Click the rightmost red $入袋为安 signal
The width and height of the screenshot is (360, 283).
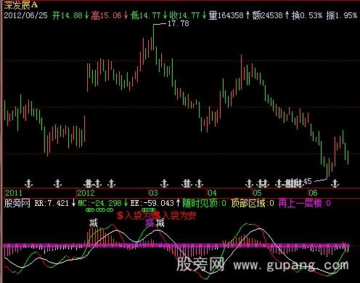point(175,215)
